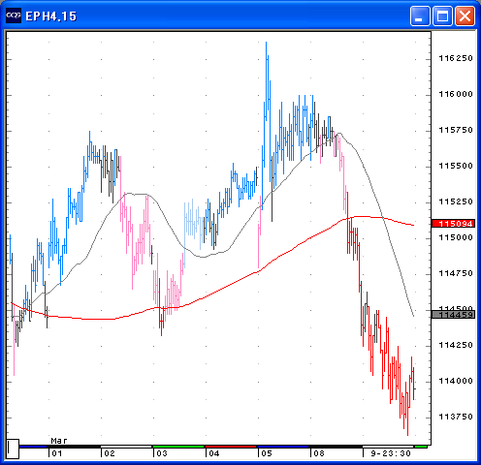Click the Mar month label
Image resolution: width=481 pixels, height=465 pixels.
coord(59,441)
